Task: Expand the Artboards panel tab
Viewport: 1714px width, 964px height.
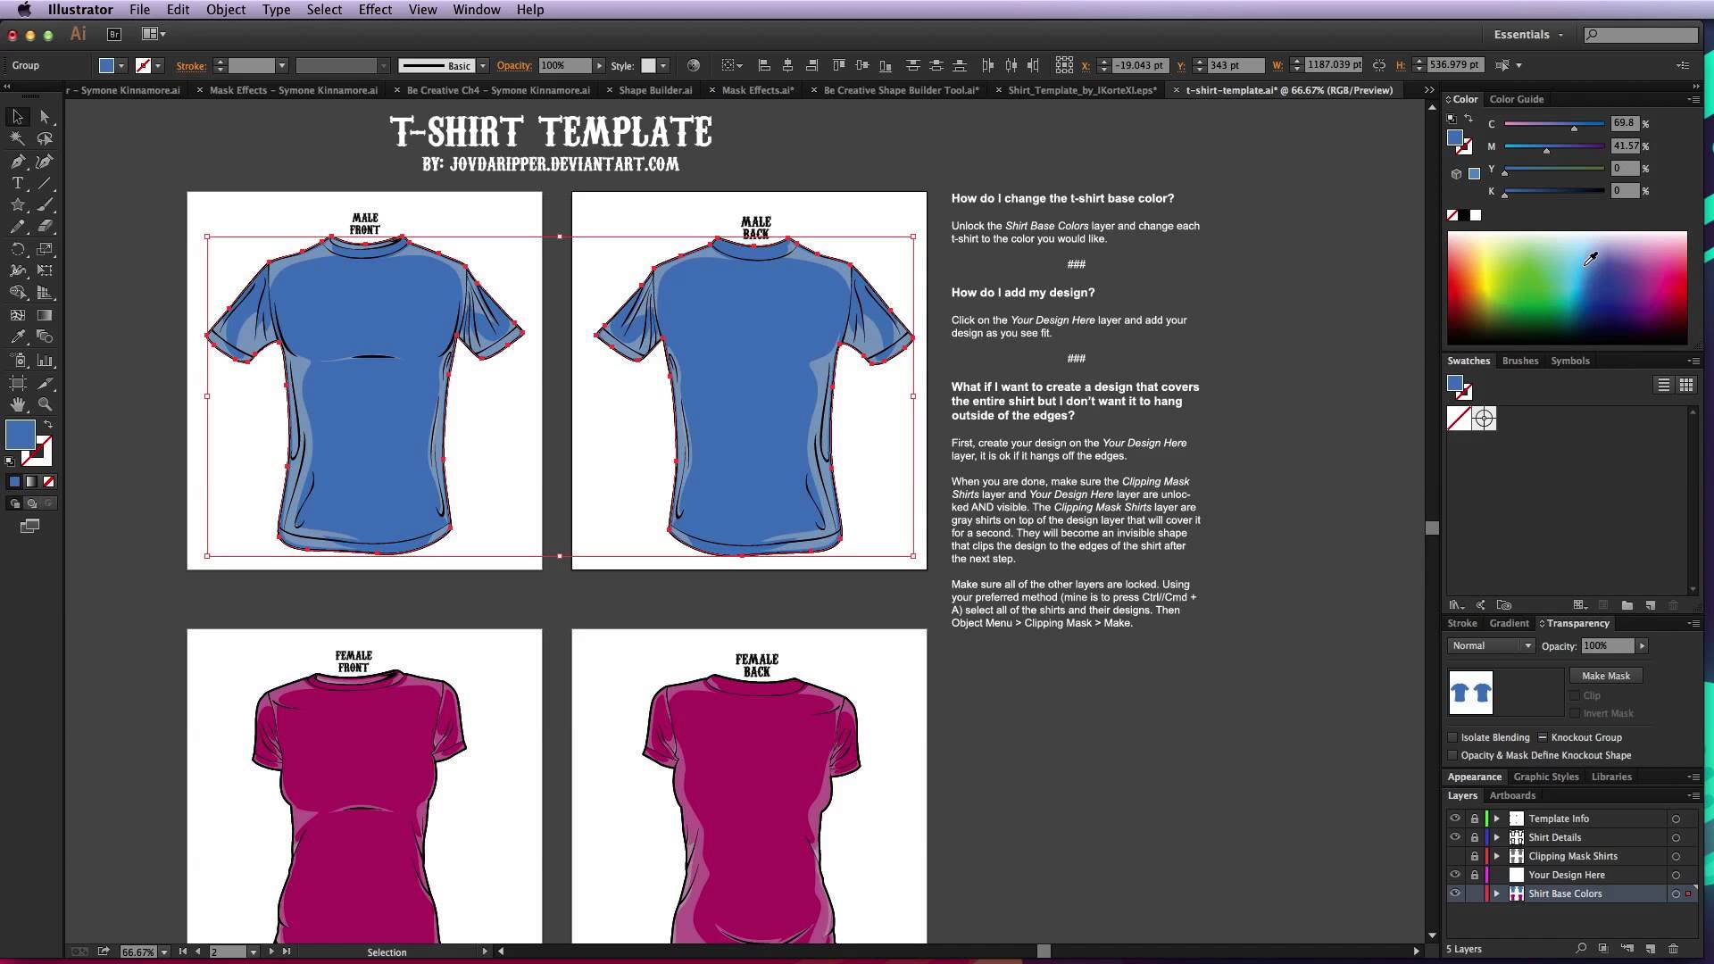Action: click(1513, 795)
